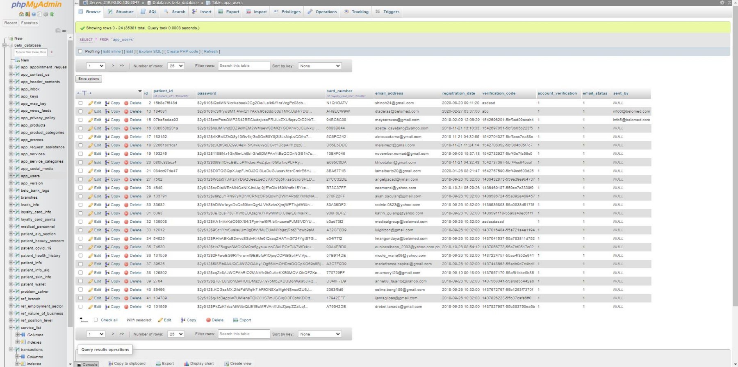Open Display chart icon in query results
Screen dimensions: 738x367
pyautogui.click(x=187, y=364)
